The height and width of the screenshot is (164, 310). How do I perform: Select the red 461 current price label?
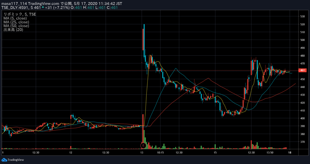click(302, 70)
